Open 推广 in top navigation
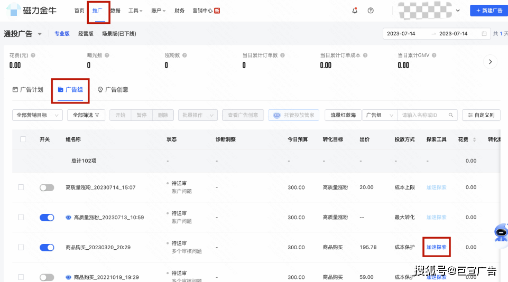Image resolution: width=508 pixels, height=282 pixels. [x=97, y=11]
